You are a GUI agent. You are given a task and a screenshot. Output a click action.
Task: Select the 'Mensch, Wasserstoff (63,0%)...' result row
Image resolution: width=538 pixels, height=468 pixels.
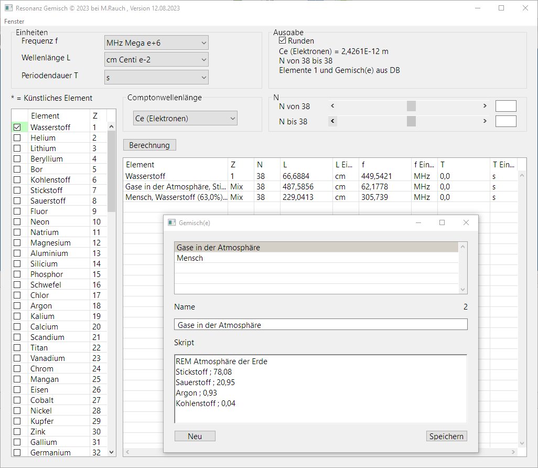coord(320,197)
